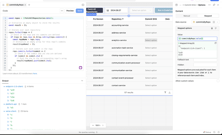Collapse the inspector with double chevron
Image resolution: width=222 pixels, height=135 pixels.
(218, 5)
